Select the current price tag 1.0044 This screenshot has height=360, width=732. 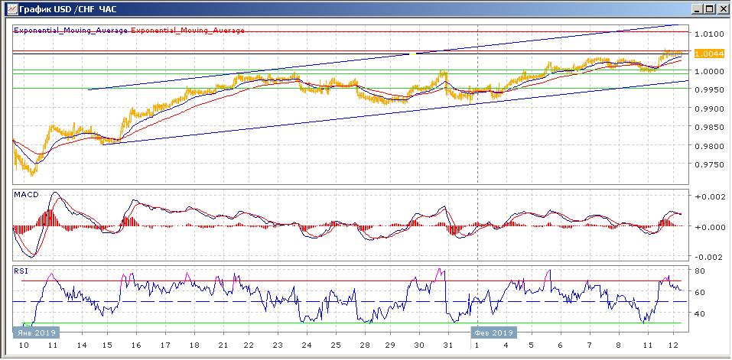708,54
